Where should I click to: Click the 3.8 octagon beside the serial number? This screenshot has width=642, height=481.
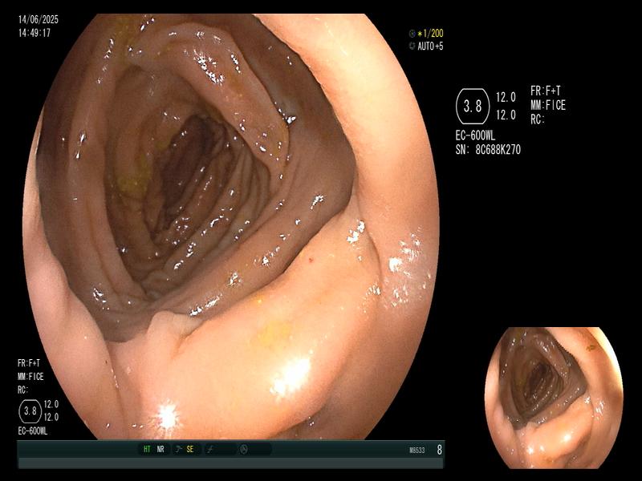click(473, 107)
